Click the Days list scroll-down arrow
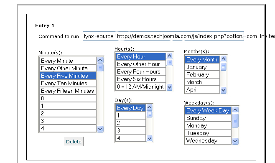The height and width of the screenshot is (163, 275). [150, 139]
